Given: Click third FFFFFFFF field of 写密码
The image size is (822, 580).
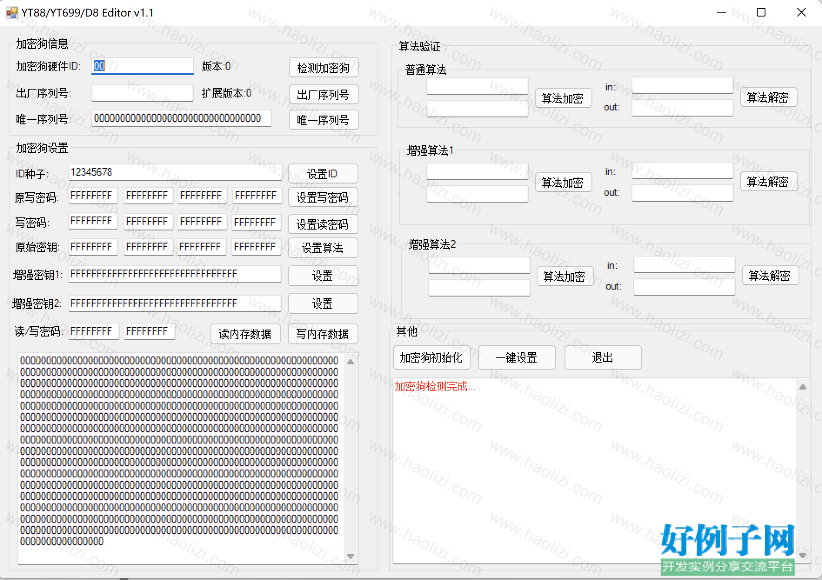Looking at the screenshot, I should point(203,222).
